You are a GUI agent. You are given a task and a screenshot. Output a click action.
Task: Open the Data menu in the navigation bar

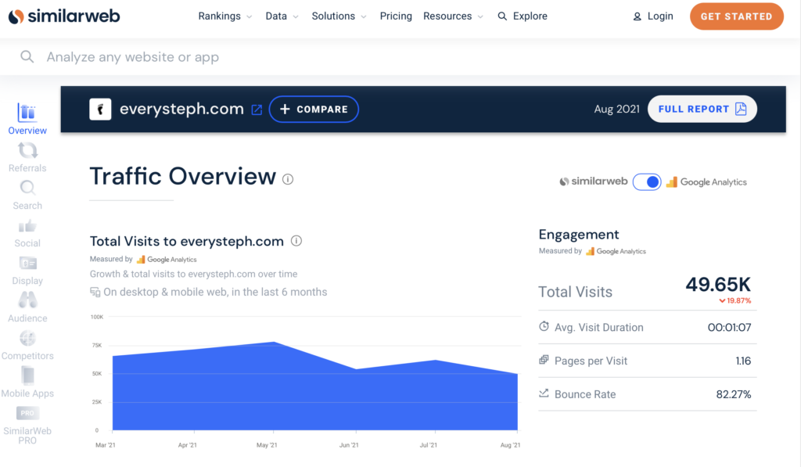coord(282,16)
